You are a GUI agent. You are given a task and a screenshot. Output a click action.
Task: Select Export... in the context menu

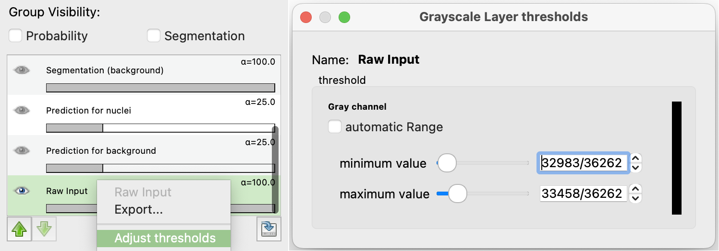(138, 210)
